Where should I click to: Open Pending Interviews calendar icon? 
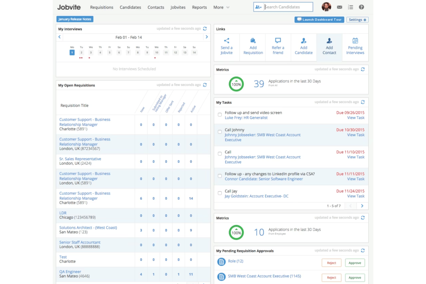[x=355, y=41]
